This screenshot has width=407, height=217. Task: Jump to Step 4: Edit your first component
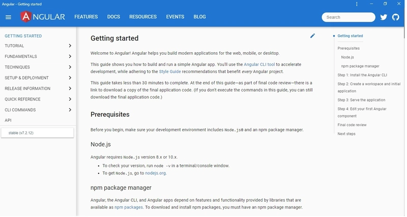click(x=362, y=113)
